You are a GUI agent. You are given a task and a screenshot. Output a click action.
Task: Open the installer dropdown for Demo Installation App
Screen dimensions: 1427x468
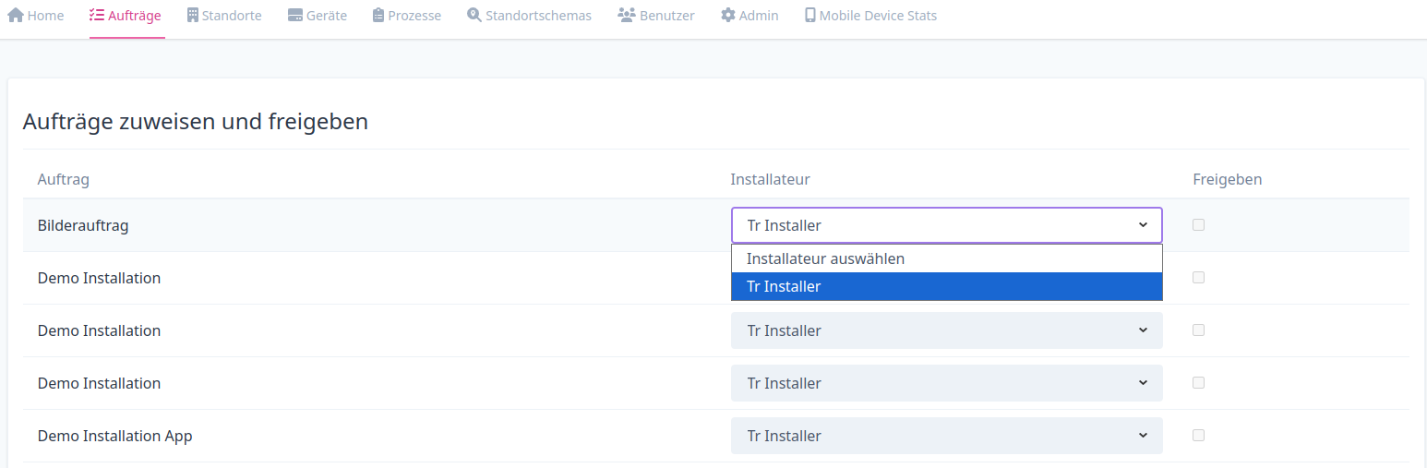pos(947,436)
